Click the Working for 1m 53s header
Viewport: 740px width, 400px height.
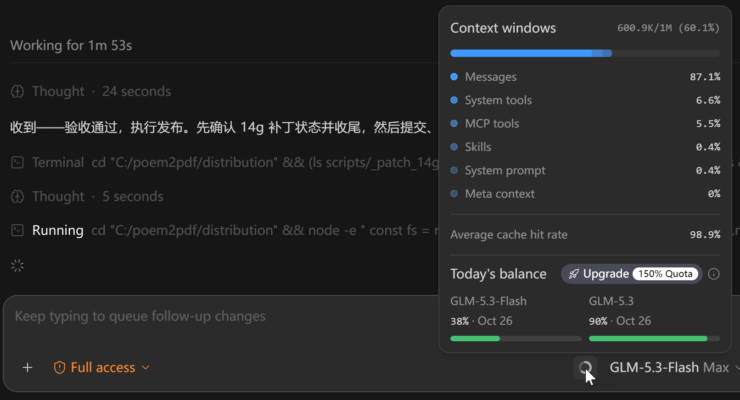tap(71, 45)
